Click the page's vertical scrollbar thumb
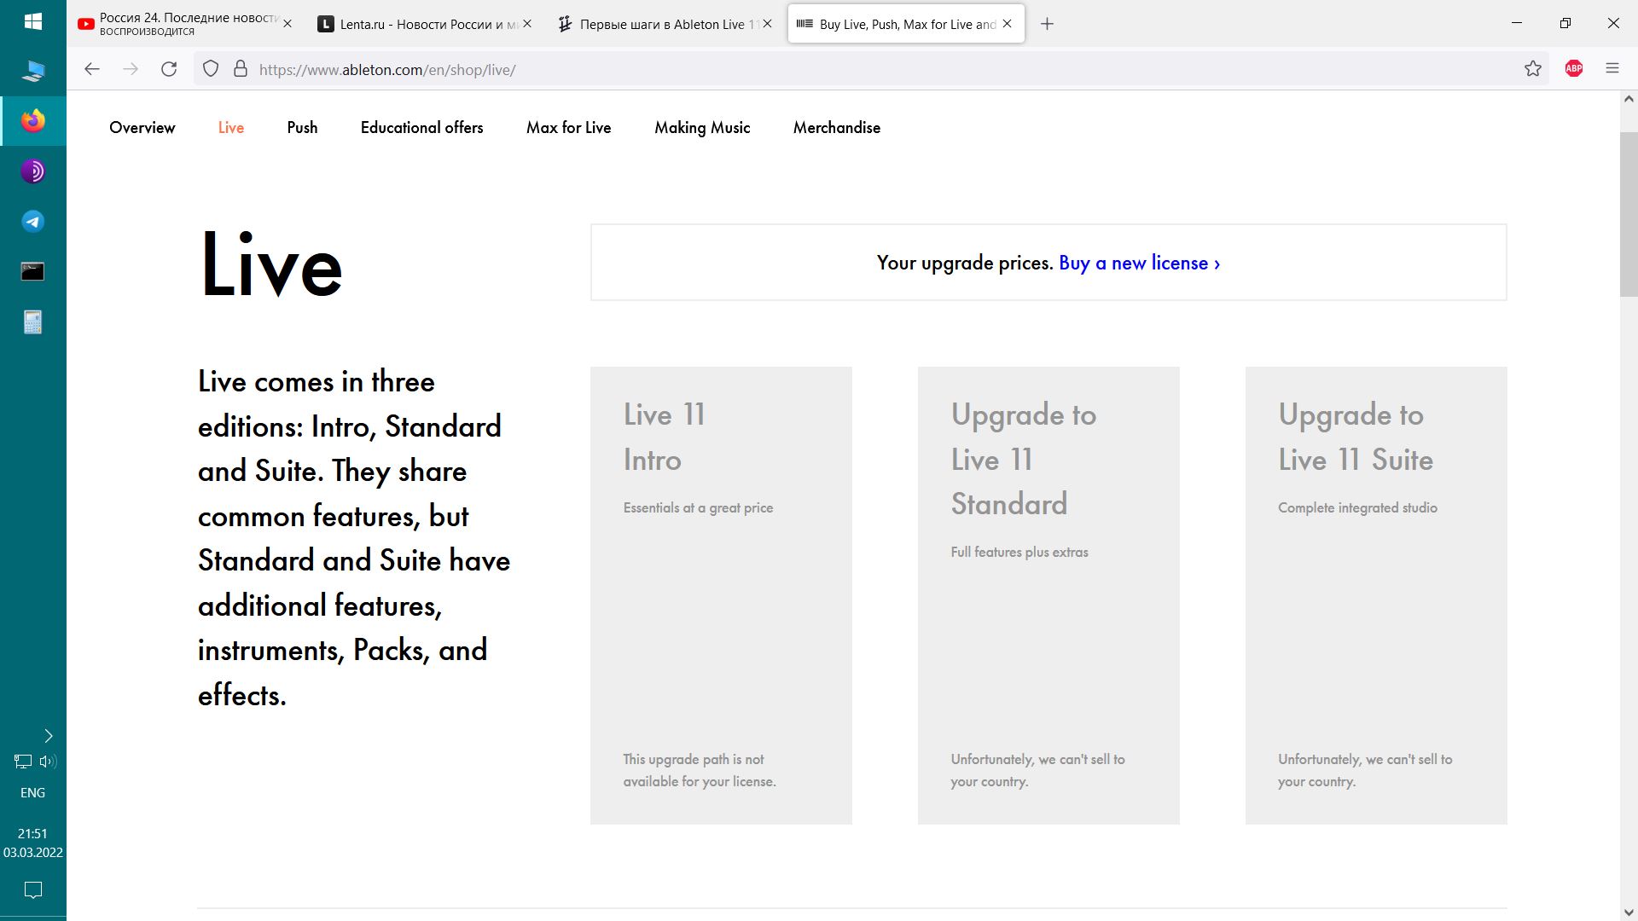Viewport: 1638px width, 921px height. [x=1629, y=213]
